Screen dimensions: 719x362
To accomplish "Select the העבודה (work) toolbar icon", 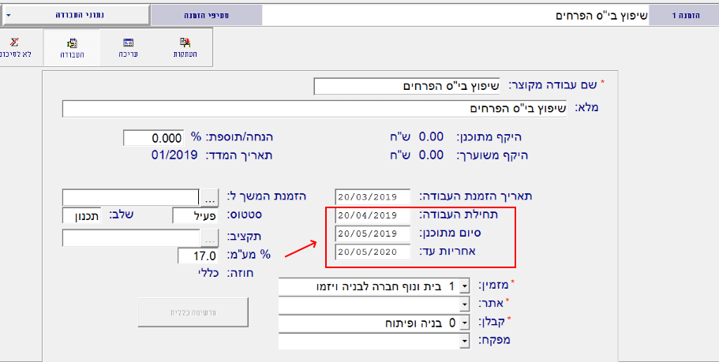I will [73, 47].
